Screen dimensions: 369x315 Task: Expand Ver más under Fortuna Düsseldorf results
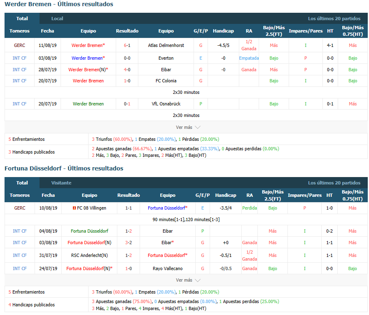[x=188, y=280]
